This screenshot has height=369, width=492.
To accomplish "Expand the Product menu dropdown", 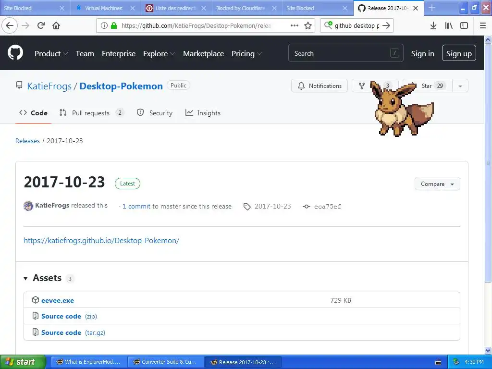I will coord(51,54).
